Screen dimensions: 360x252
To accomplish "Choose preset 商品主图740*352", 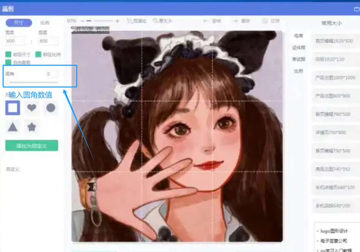I will (x=335, y=169).
